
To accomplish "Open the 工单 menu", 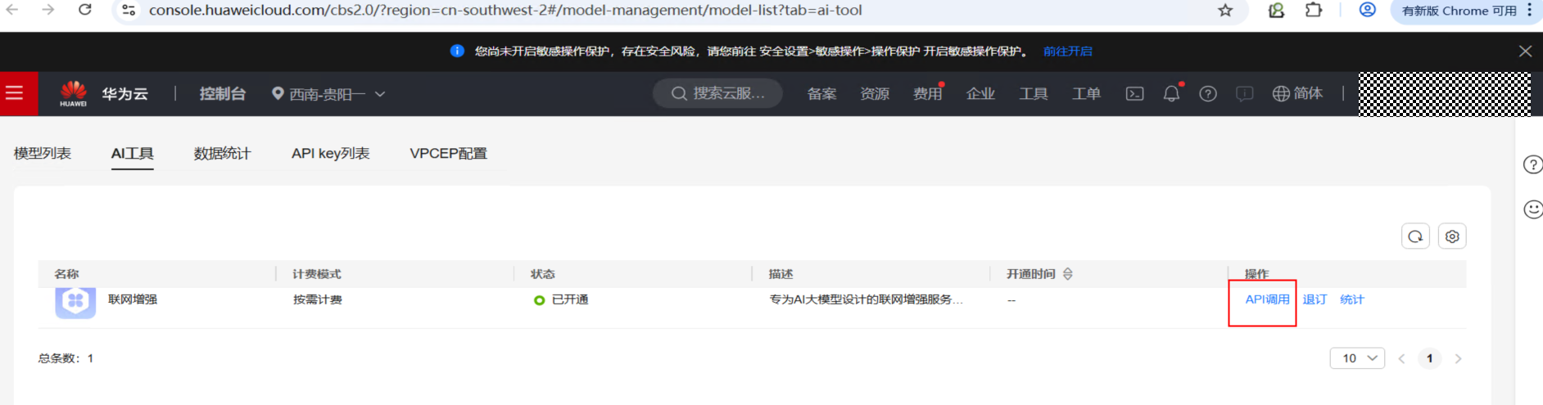I will point(1086,93).
